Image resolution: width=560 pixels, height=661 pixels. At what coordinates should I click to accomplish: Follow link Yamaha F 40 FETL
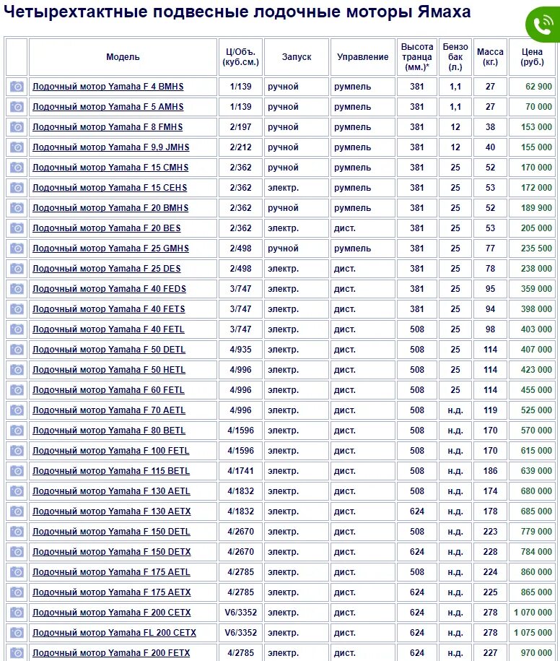coord(108,329)
